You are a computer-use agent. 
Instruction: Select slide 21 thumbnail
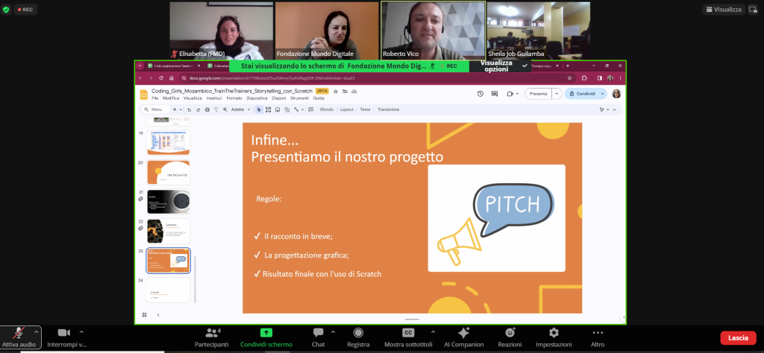[x=169, y=201]
